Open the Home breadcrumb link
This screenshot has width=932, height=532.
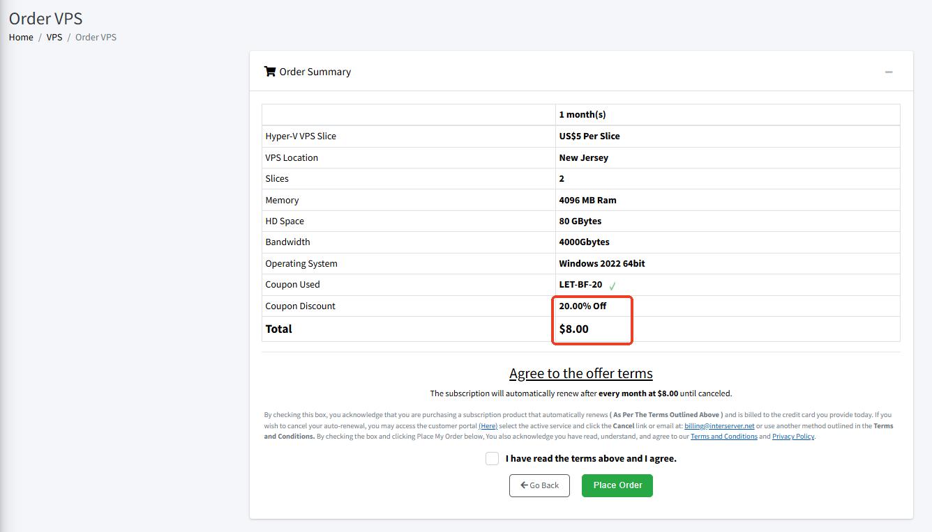(x=21, y=37)
